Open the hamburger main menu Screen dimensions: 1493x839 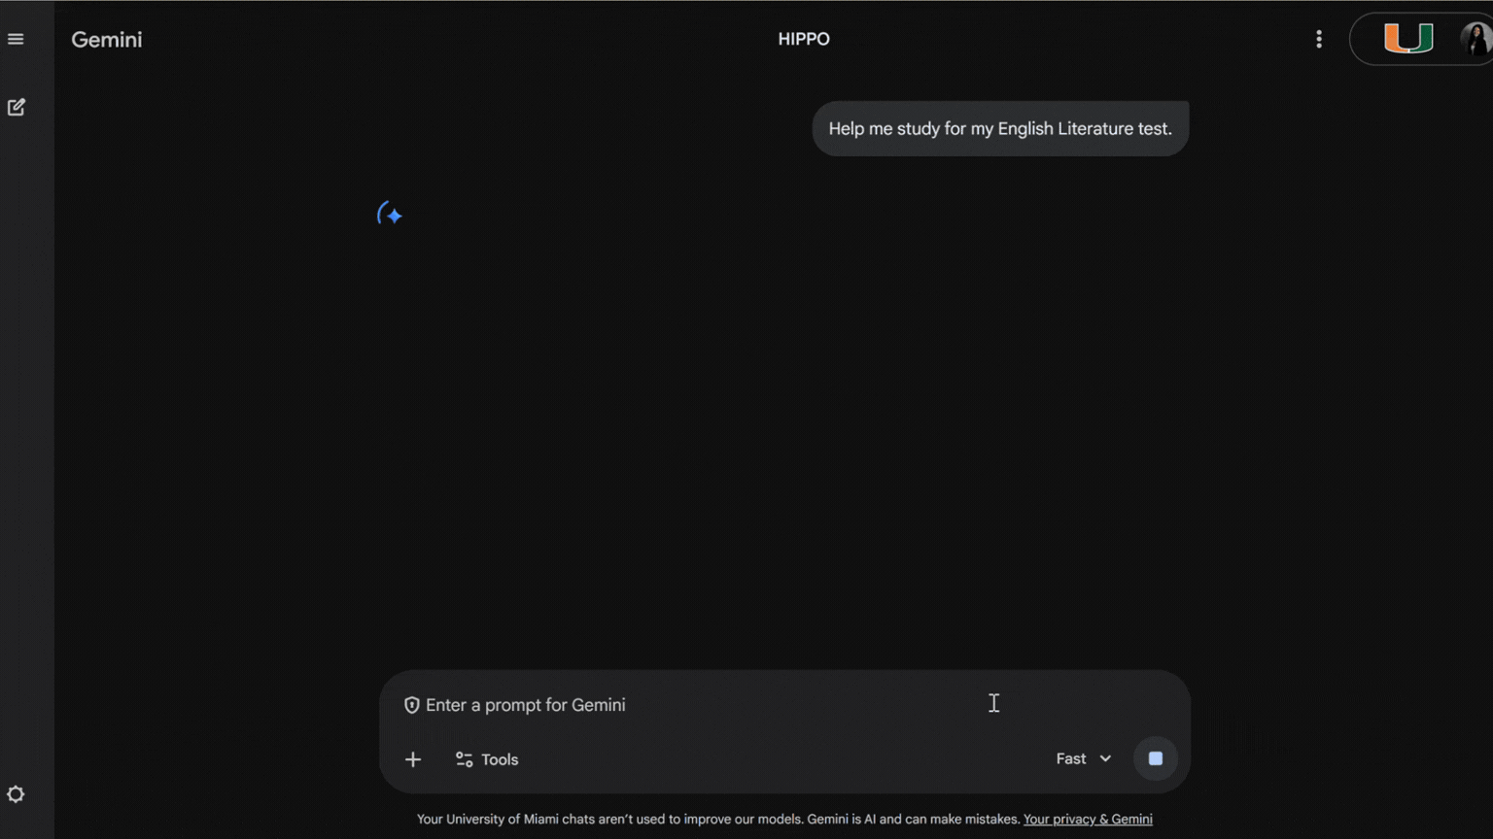[x=16, y=39]
